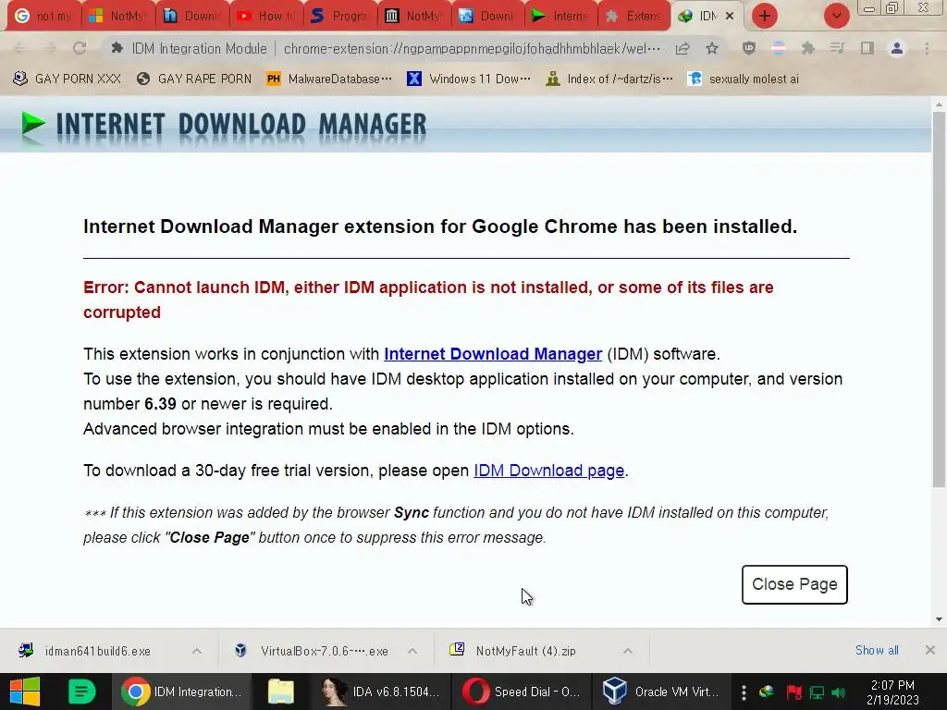Expand options for idman641build6.exe download
Screen dimensions: 947x710
click(x=197, y=651)
